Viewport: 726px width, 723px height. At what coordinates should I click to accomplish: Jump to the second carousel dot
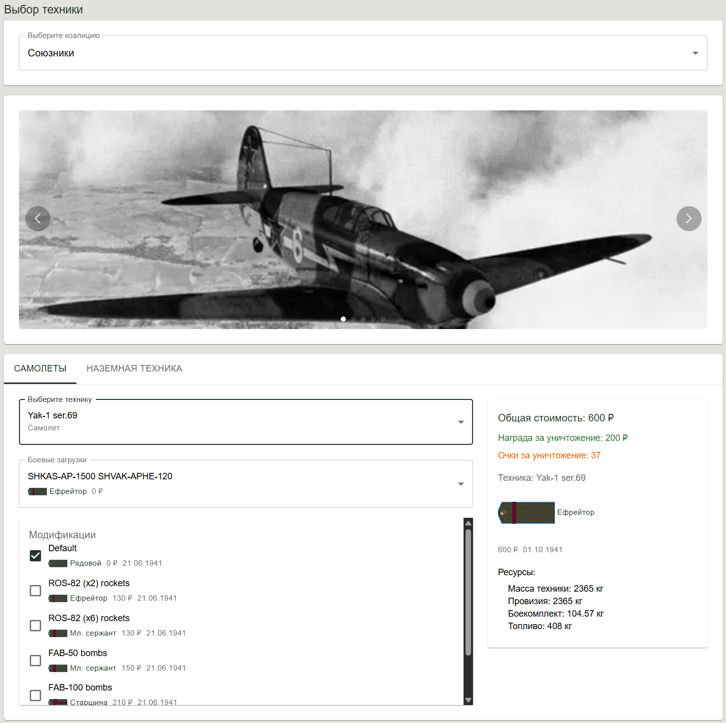pyautogui.click(x=353, y=319)
